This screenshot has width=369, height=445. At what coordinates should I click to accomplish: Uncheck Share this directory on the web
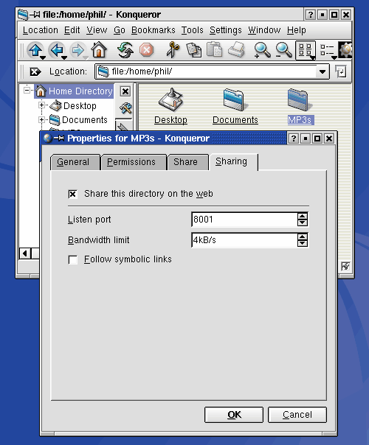point(73,194)
